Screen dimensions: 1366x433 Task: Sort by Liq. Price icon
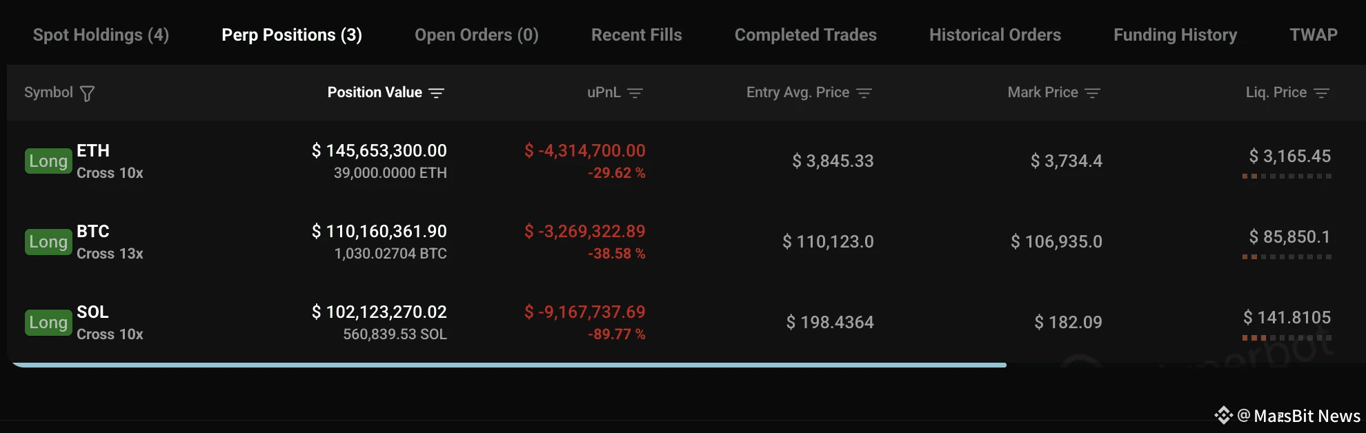(1321, 93)
